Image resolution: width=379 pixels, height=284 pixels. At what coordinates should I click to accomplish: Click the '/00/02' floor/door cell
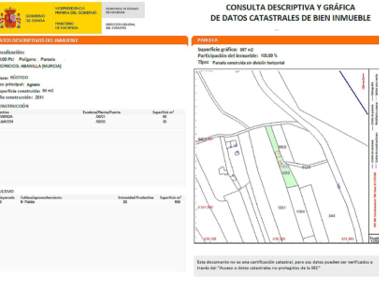tap(100, 121)
